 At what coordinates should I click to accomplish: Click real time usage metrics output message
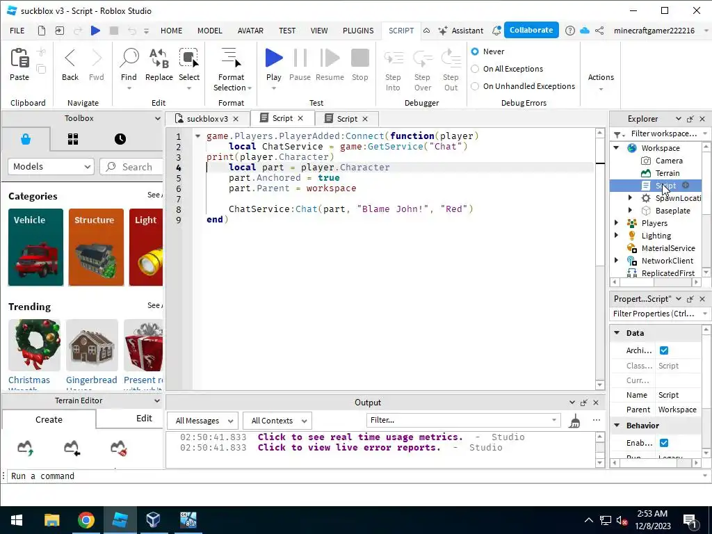(360, 437)
